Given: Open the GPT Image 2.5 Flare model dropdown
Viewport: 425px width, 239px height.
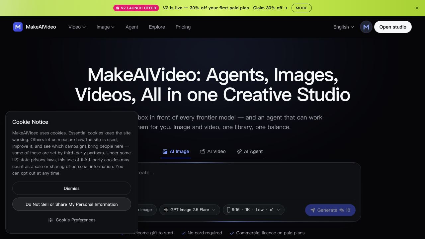Looking at the screenshot, I should pyautogui.click(x=190, y=210).
